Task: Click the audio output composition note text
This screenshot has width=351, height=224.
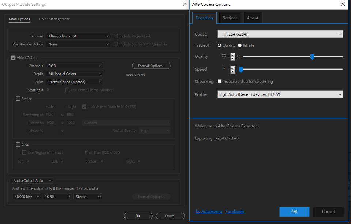Action: (x=55, y=188)
